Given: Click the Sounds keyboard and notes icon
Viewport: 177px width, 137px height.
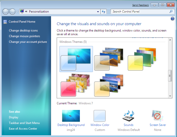Looking at the screenshot, I should (128, 116).
